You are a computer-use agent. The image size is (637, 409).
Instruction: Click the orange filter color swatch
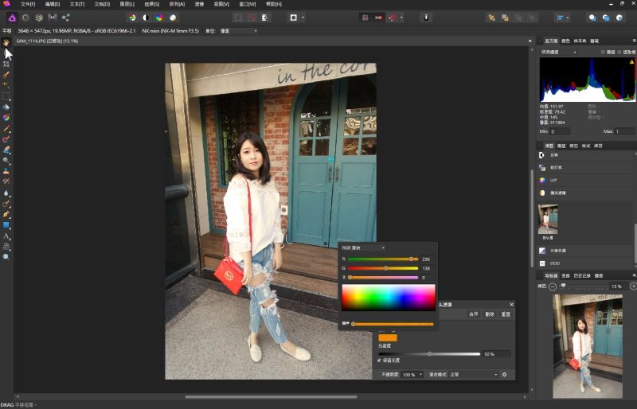[388, 337]
